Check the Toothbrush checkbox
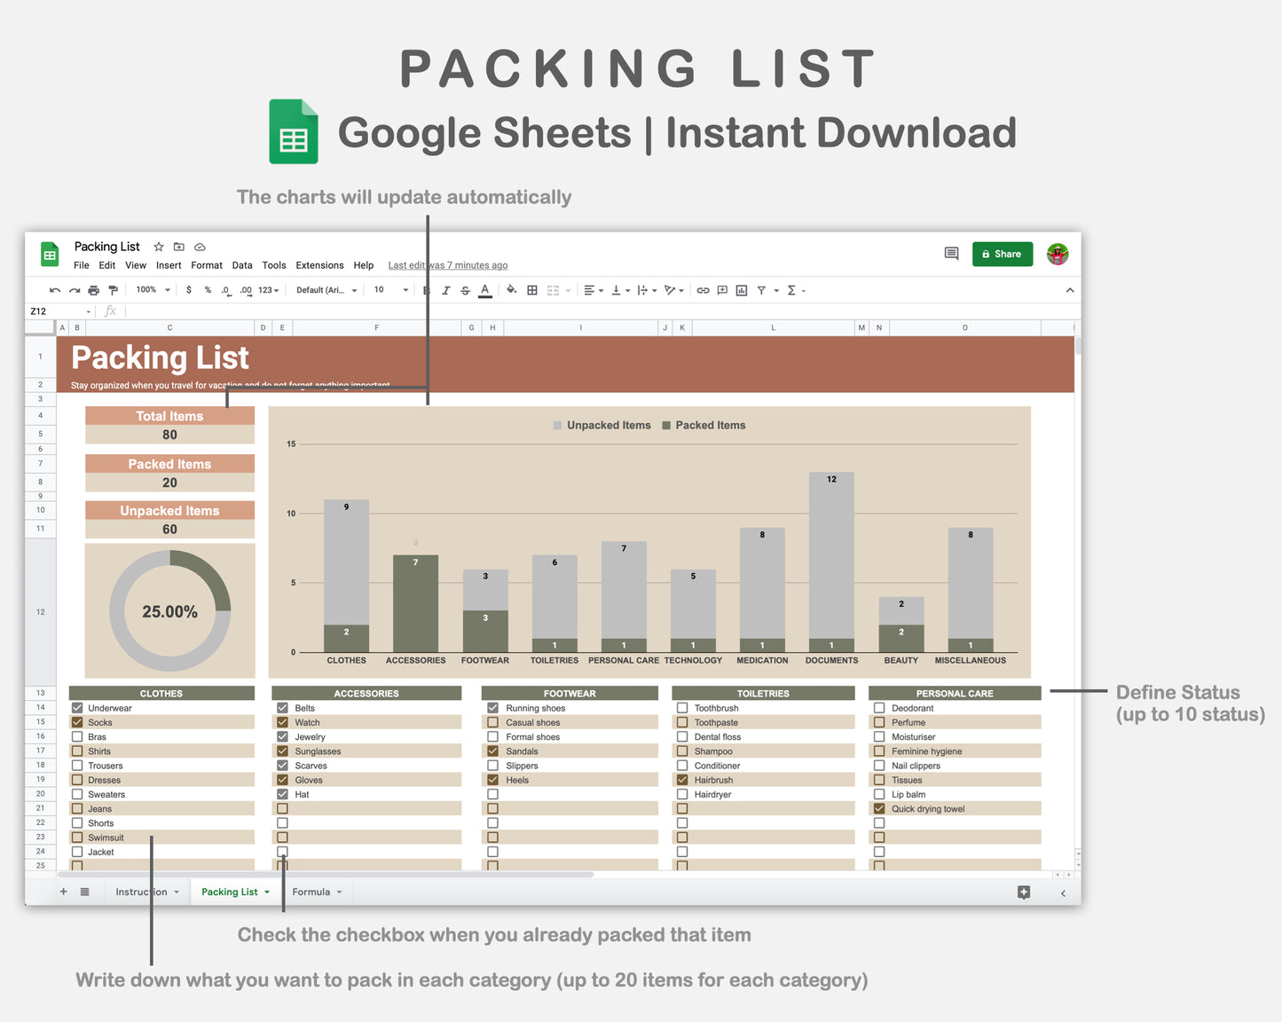1282x1022 pixels. 682,708
